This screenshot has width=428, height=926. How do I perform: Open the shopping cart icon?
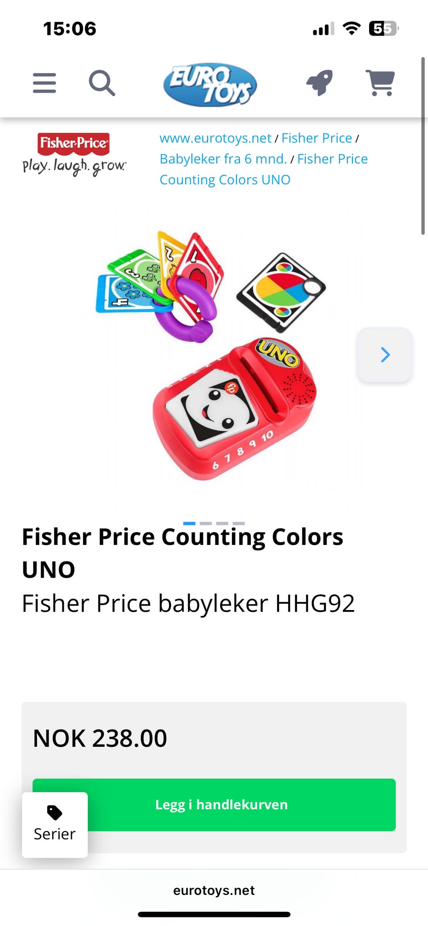click(x=380, y=83)
